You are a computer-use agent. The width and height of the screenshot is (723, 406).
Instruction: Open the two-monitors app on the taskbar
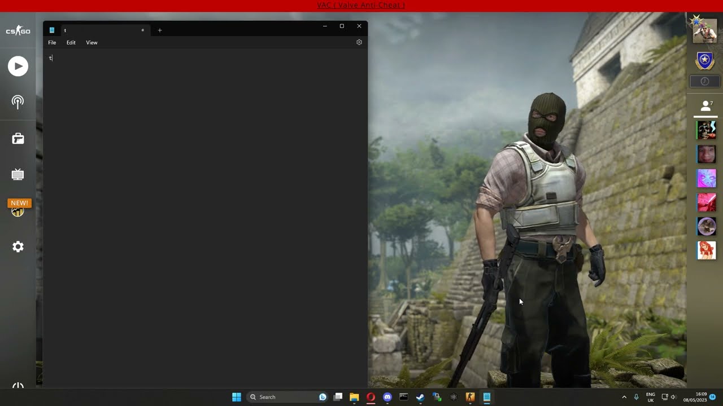click(437, 397)
